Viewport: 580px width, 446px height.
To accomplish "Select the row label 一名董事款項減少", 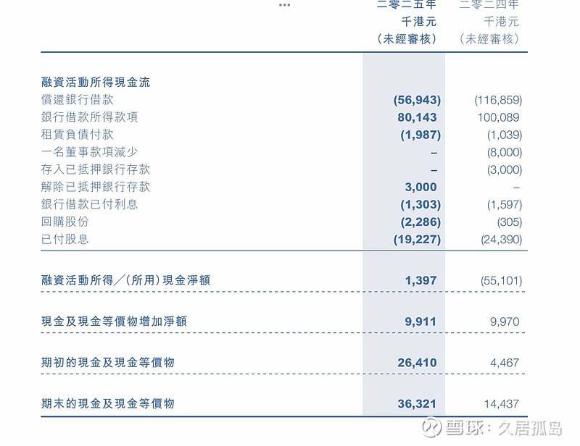I will [89, 151].
